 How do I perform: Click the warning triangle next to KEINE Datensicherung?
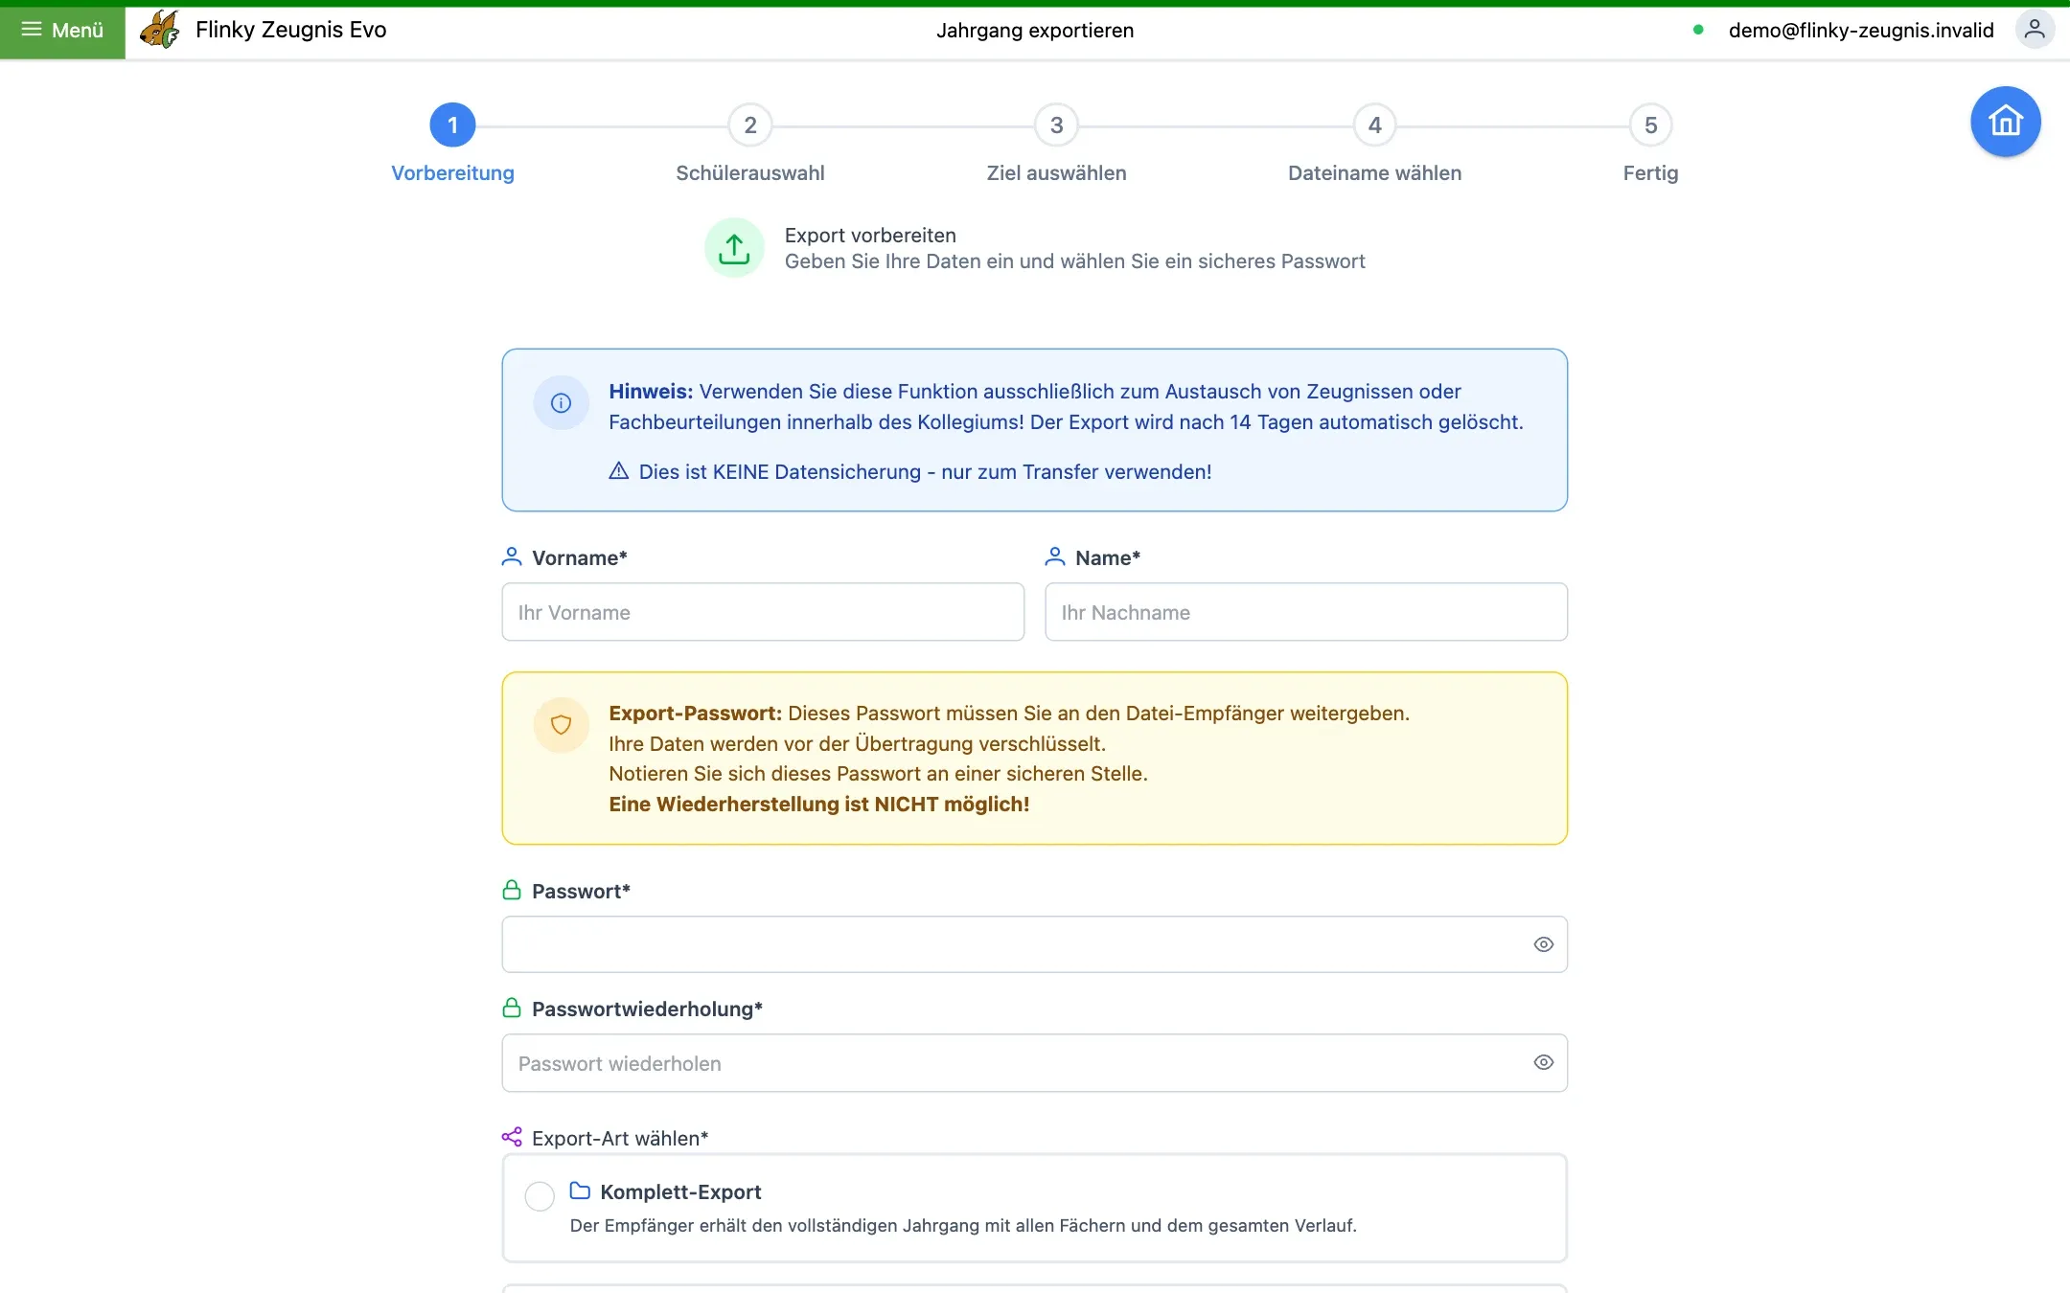619,471
